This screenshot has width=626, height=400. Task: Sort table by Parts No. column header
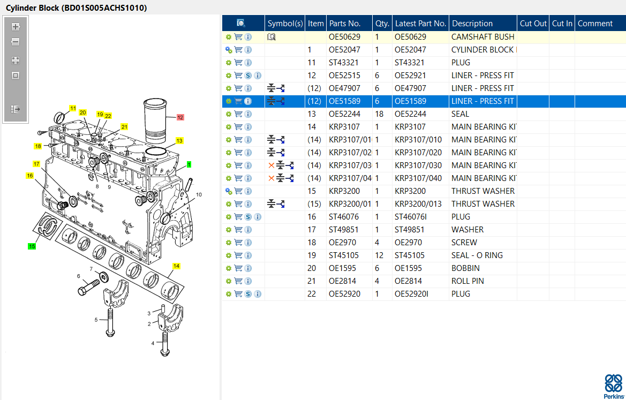(x=344, y=24)
